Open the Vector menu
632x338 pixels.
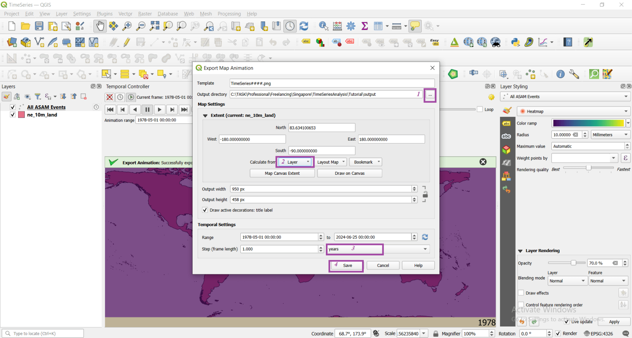pyautogui.click(x=125, y=14)
